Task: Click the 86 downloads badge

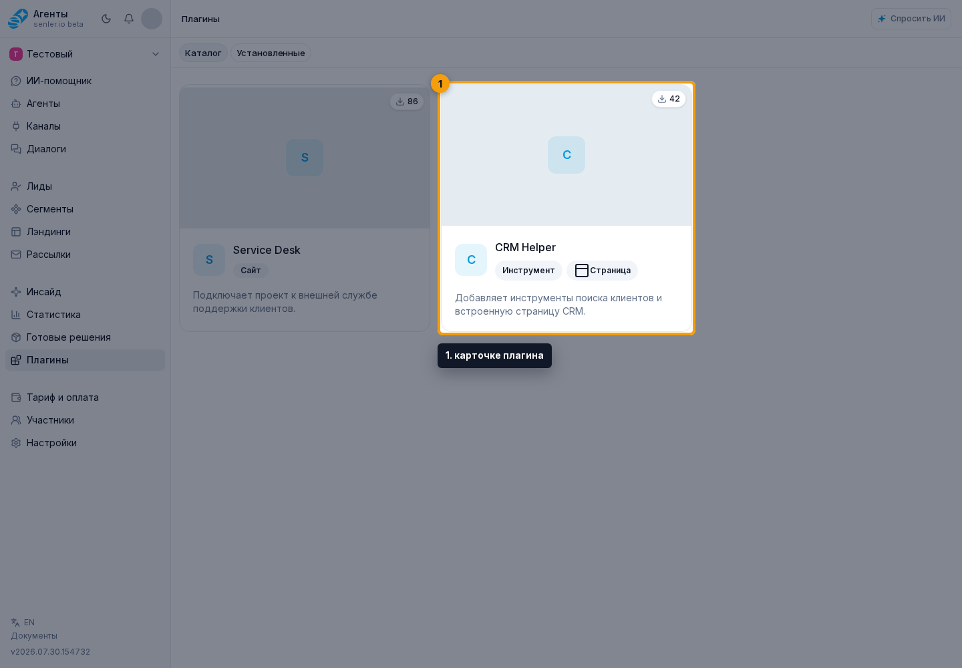Action: 407,102
